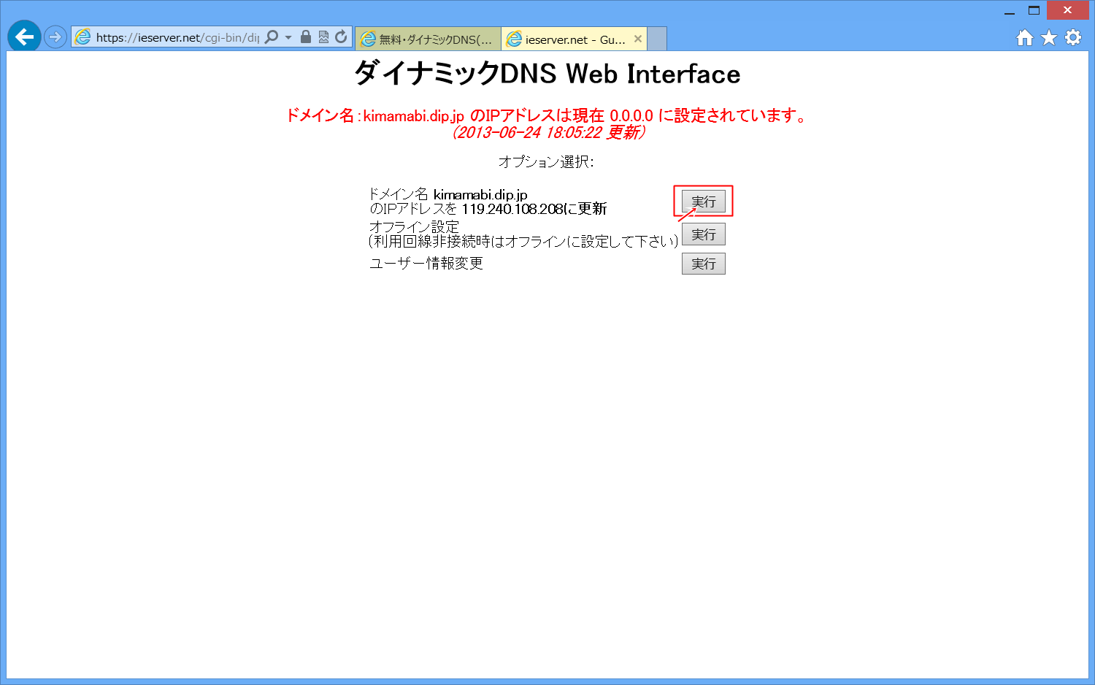Click the Compatibility View icon
Screen dimensions: 1095x685
[x=323, y=37]
